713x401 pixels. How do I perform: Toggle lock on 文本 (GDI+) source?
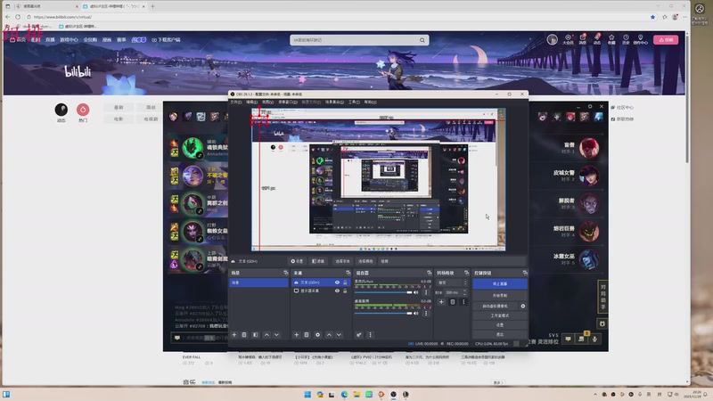click(x=346, y=282)
